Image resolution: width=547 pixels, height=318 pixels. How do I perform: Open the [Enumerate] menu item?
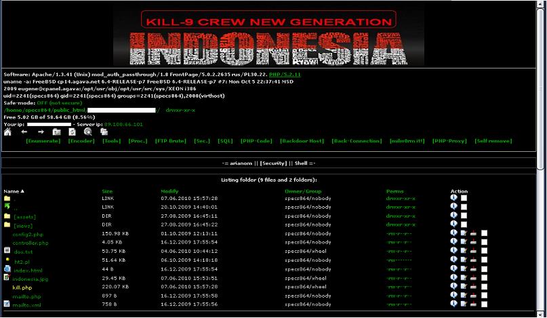click(x=43, y=141)
